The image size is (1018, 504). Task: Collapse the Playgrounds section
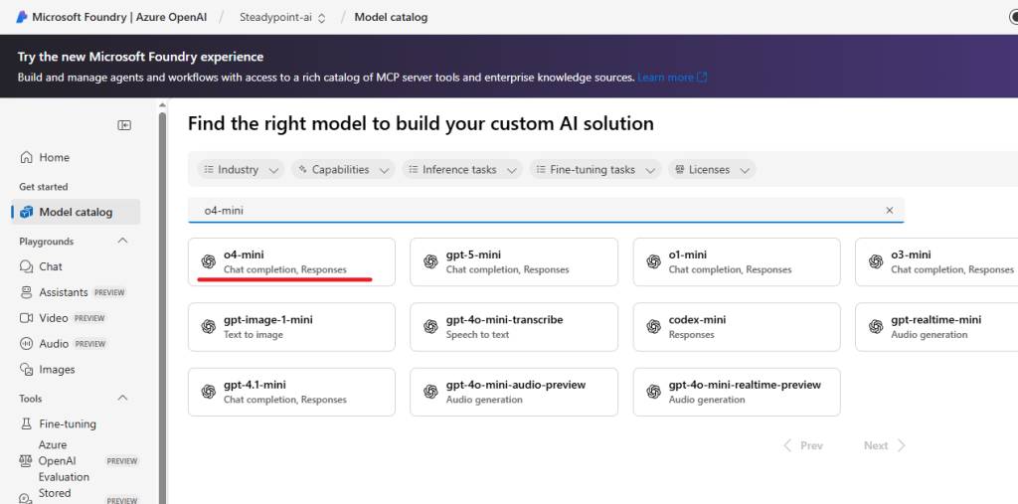pos(123,242)
